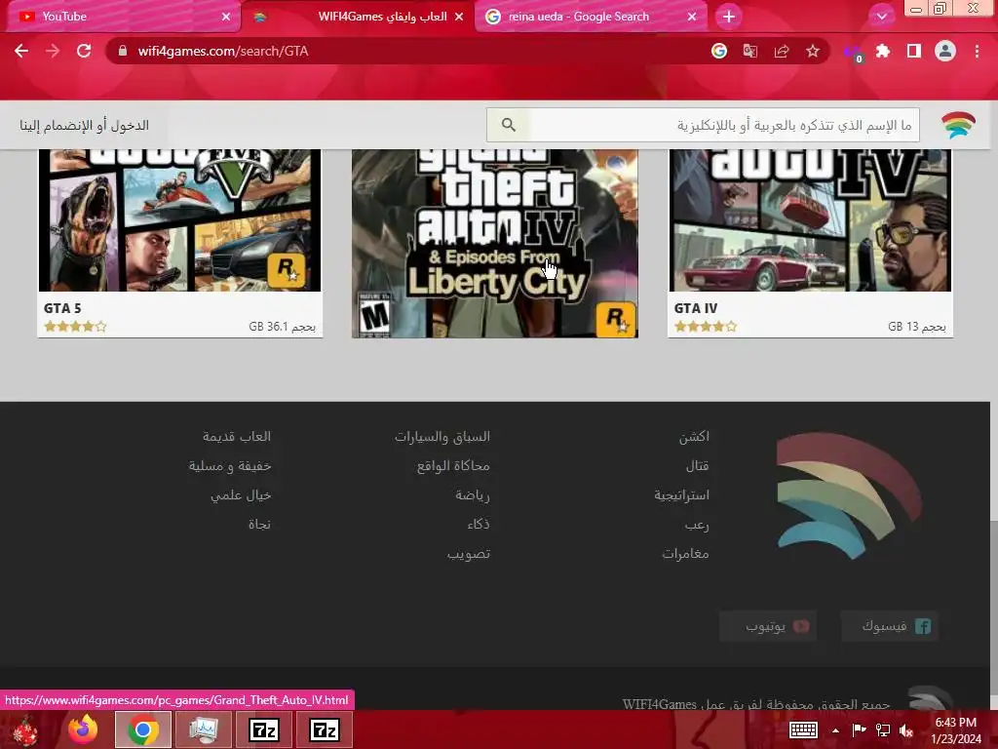Viewport: 998px width, 749px height.
Task: Click the padlock site info icon
Action: point(123,51)
